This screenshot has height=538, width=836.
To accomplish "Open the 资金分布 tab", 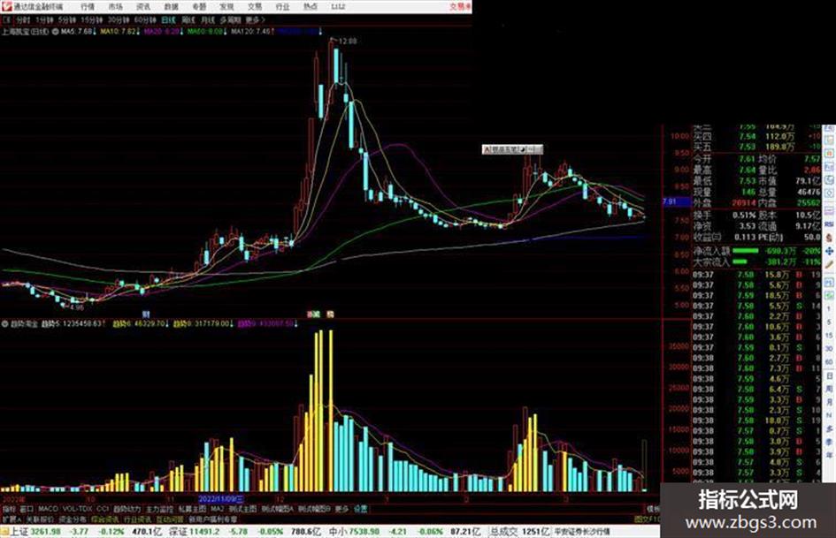I will pos(72,519).
